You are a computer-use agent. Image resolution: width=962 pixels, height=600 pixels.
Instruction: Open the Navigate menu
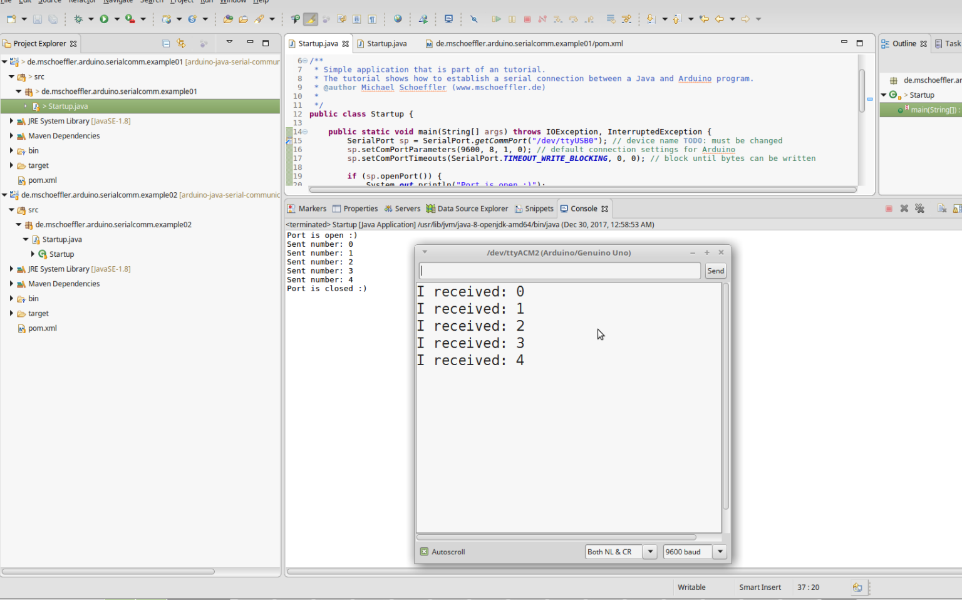click(118, 2)
